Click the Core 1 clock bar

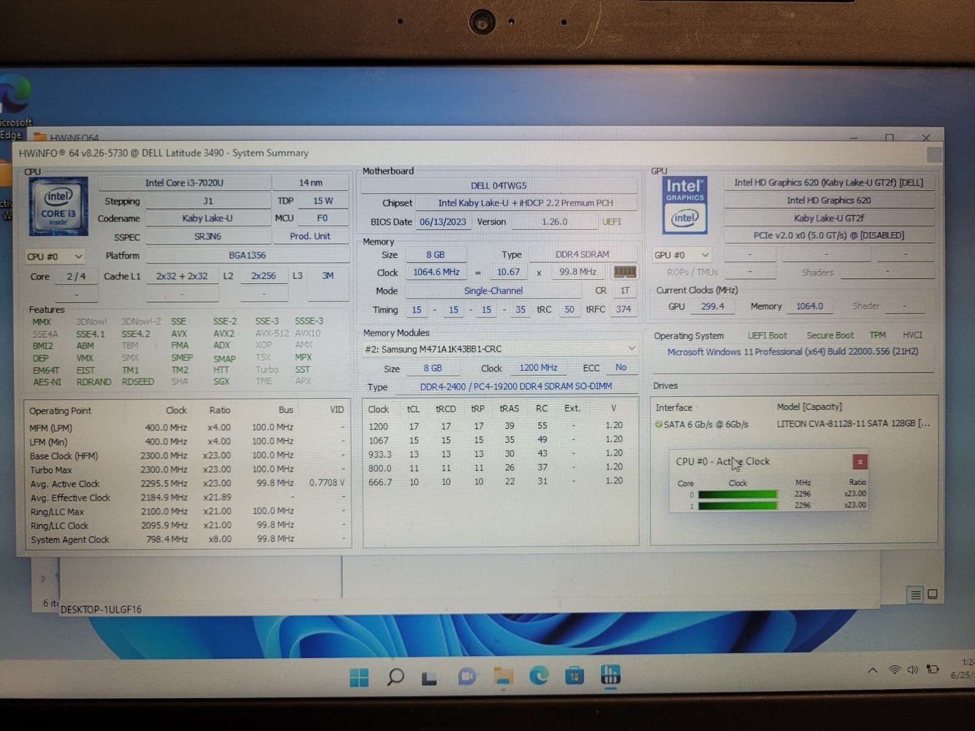point(737,505)
